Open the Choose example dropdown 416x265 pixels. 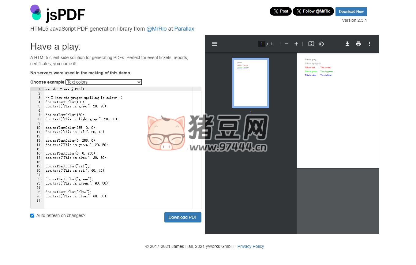[x=104, y=82]
